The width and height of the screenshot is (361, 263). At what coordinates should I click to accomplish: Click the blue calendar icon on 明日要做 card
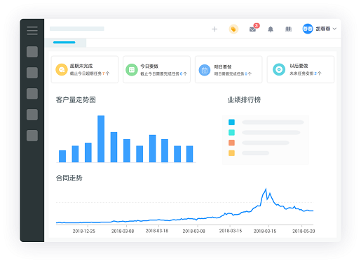[x=205, y=70]
